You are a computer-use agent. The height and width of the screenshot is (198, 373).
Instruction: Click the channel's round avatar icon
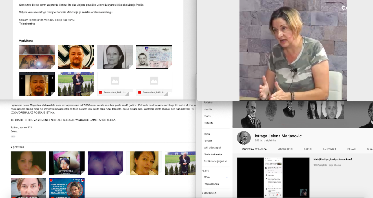(x=244, y=138)
